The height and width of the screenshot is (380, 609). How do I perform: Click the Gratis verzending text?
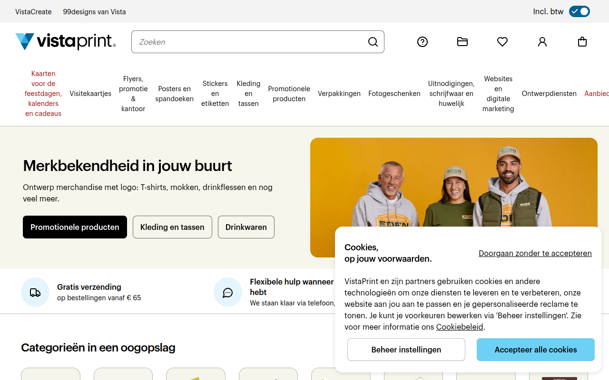[x=89, y=287]
